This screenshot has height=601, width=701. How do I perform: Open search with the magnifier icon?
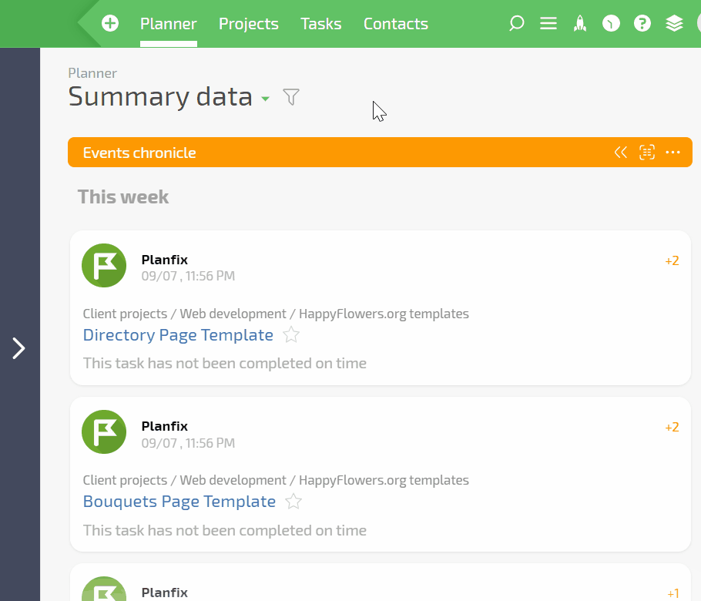(517, 24)
